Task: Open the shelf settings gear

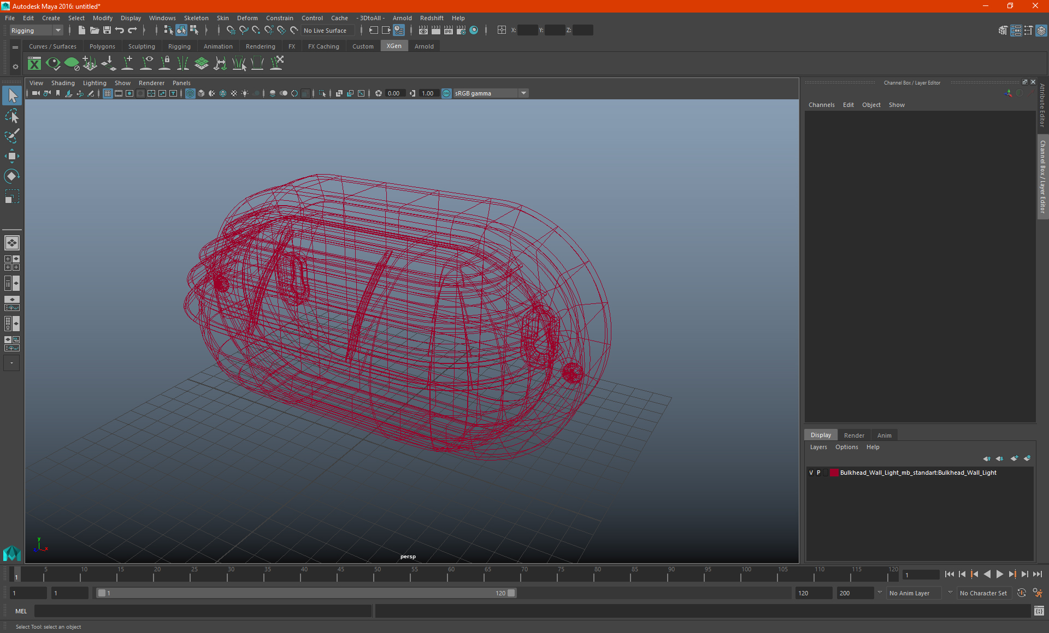Action: tap(15, 67)
